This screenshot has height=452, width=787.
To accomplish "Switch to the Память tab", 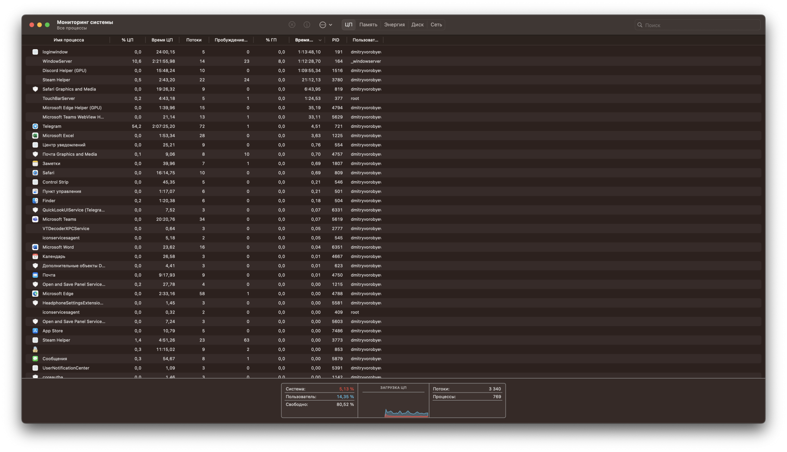I will tap(368, 25).
